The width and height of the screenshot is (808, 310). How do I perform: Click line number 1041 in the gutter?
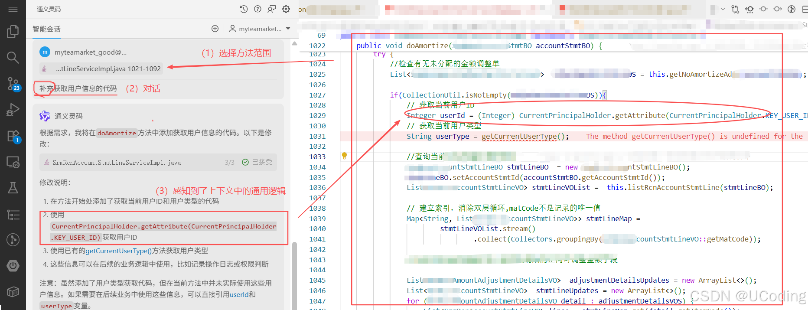tap(317, 239)
